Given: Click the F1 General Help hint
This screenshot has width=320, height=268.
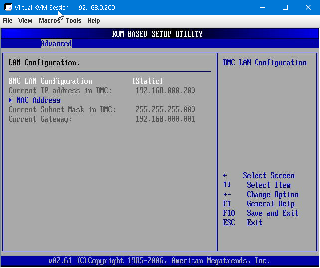Looking at the screenshot, I should pos(258,203).
